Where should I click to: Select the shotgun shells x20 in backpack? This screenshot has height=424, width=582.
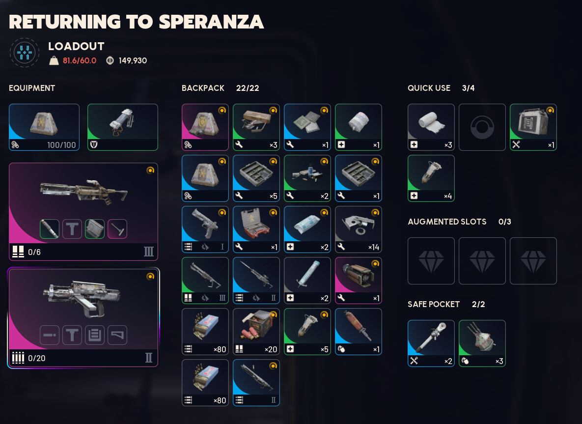click(256, 332)
